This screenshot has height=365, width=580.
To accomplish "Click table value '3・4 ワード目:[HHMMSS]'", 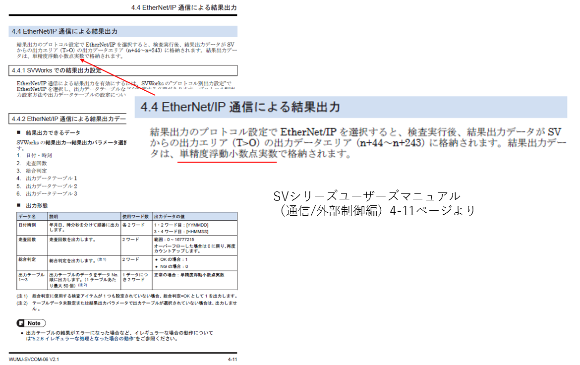I will pyautogui.click(x=181, y=232).
